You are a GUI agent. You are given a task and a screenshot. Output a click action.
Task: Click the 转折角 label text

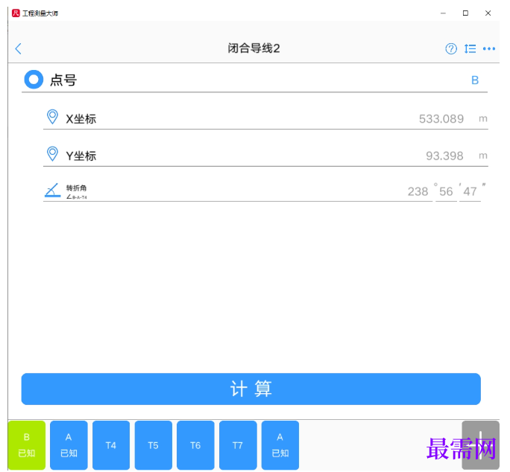[x=77, y=188]
